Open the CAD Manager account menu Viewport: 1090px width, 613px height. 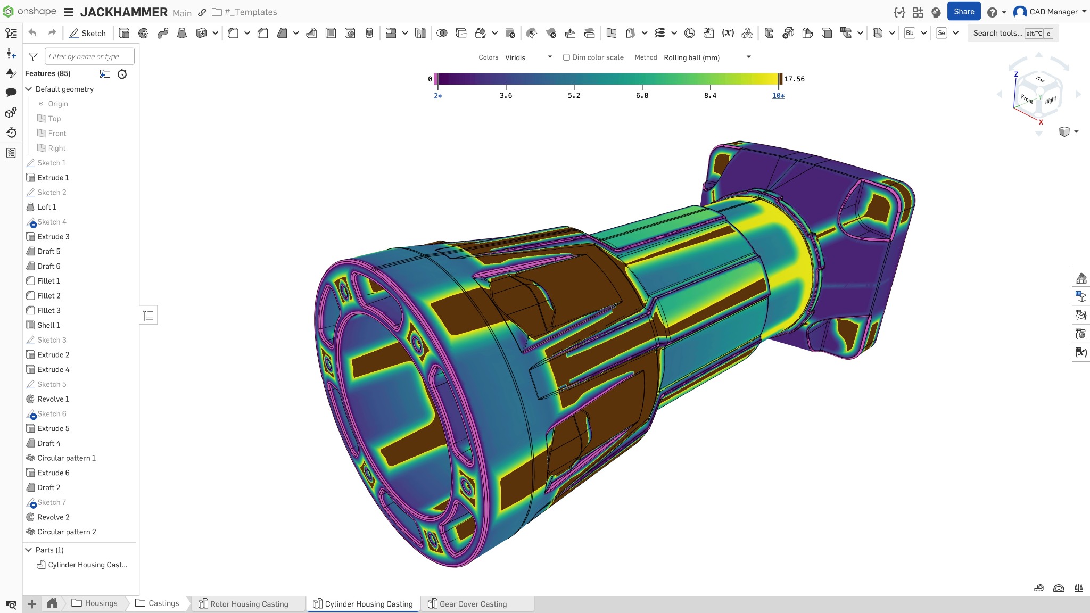coord(1050,12)
